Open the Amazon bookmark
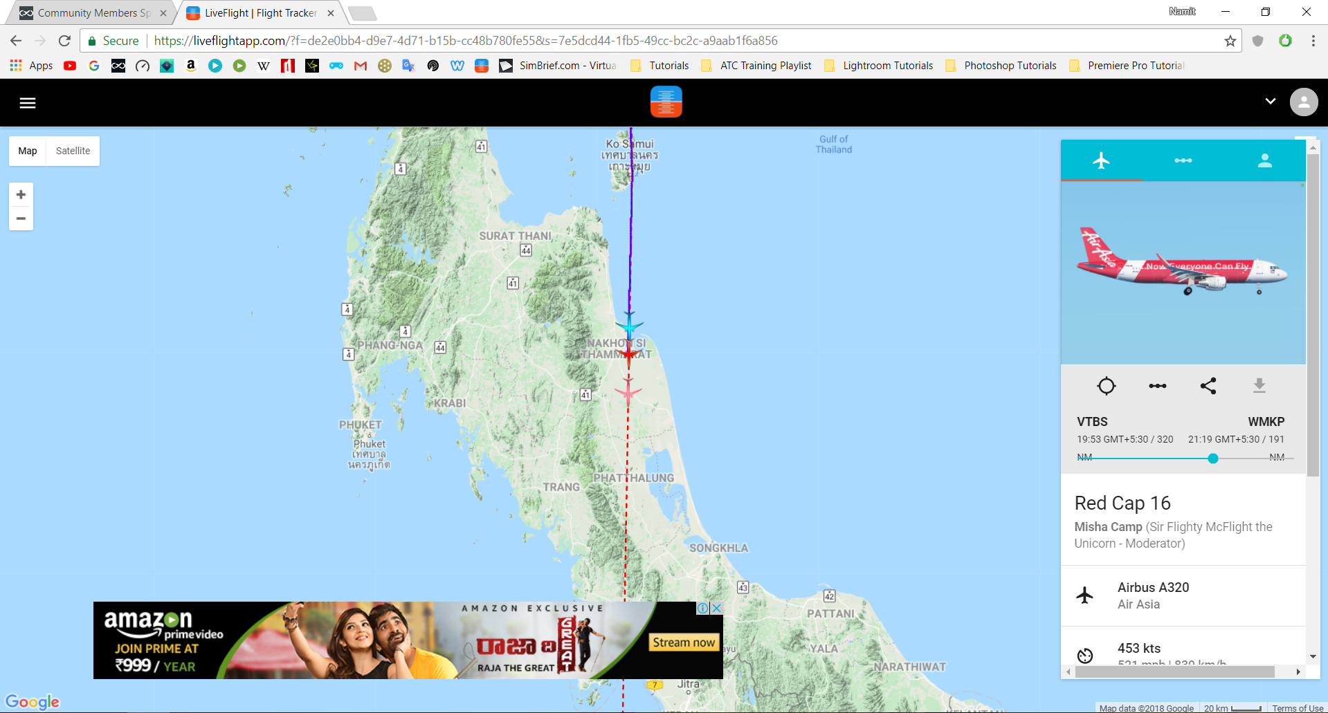Image resolution: width=1328 pixels, height=713 pixels. [191, 66]
